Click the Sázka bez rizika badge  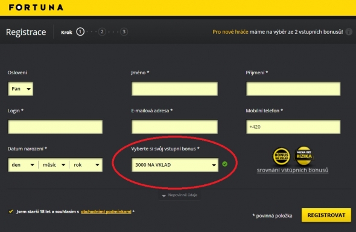click(x=304, y=156)
